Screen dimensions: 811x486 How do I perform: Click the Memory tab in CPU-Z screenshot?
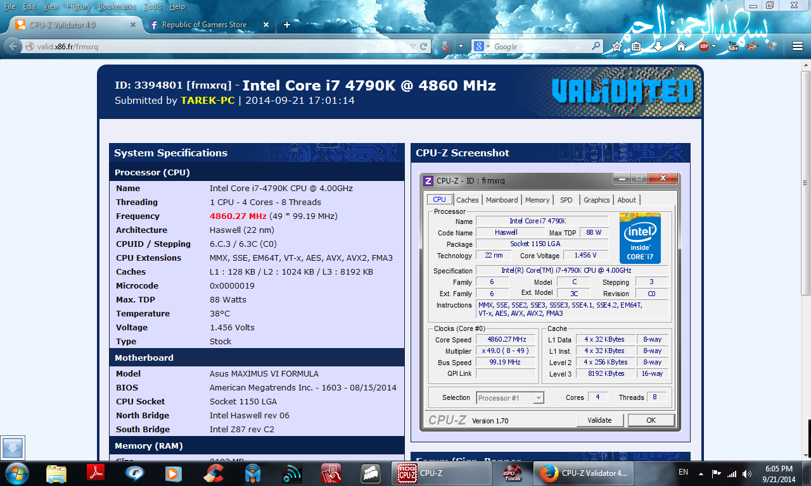pyautogui.click(x=537, y=200)
